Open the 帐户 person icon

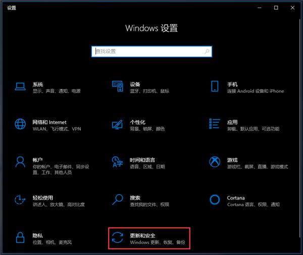(20, 162)
